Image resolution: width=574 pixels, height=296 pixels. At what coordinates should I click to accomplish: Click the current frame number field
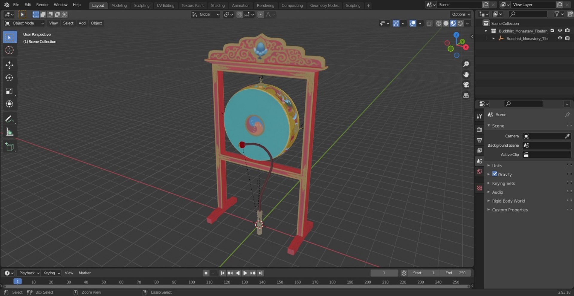tap(384, 273)
